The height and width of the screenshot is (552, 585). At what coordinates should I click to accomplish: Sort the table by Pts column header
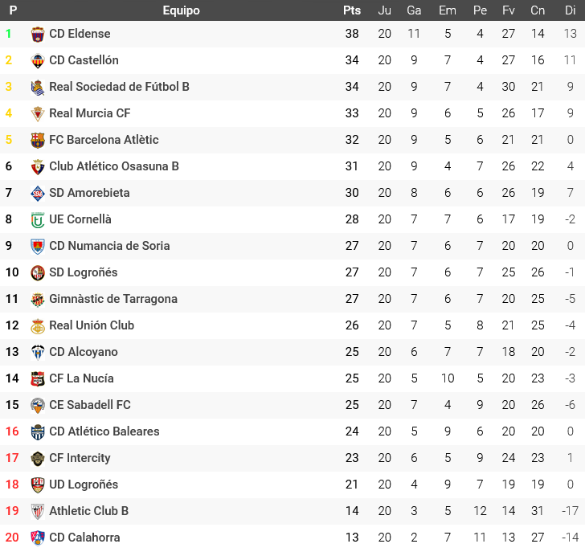tap(352, 10)
